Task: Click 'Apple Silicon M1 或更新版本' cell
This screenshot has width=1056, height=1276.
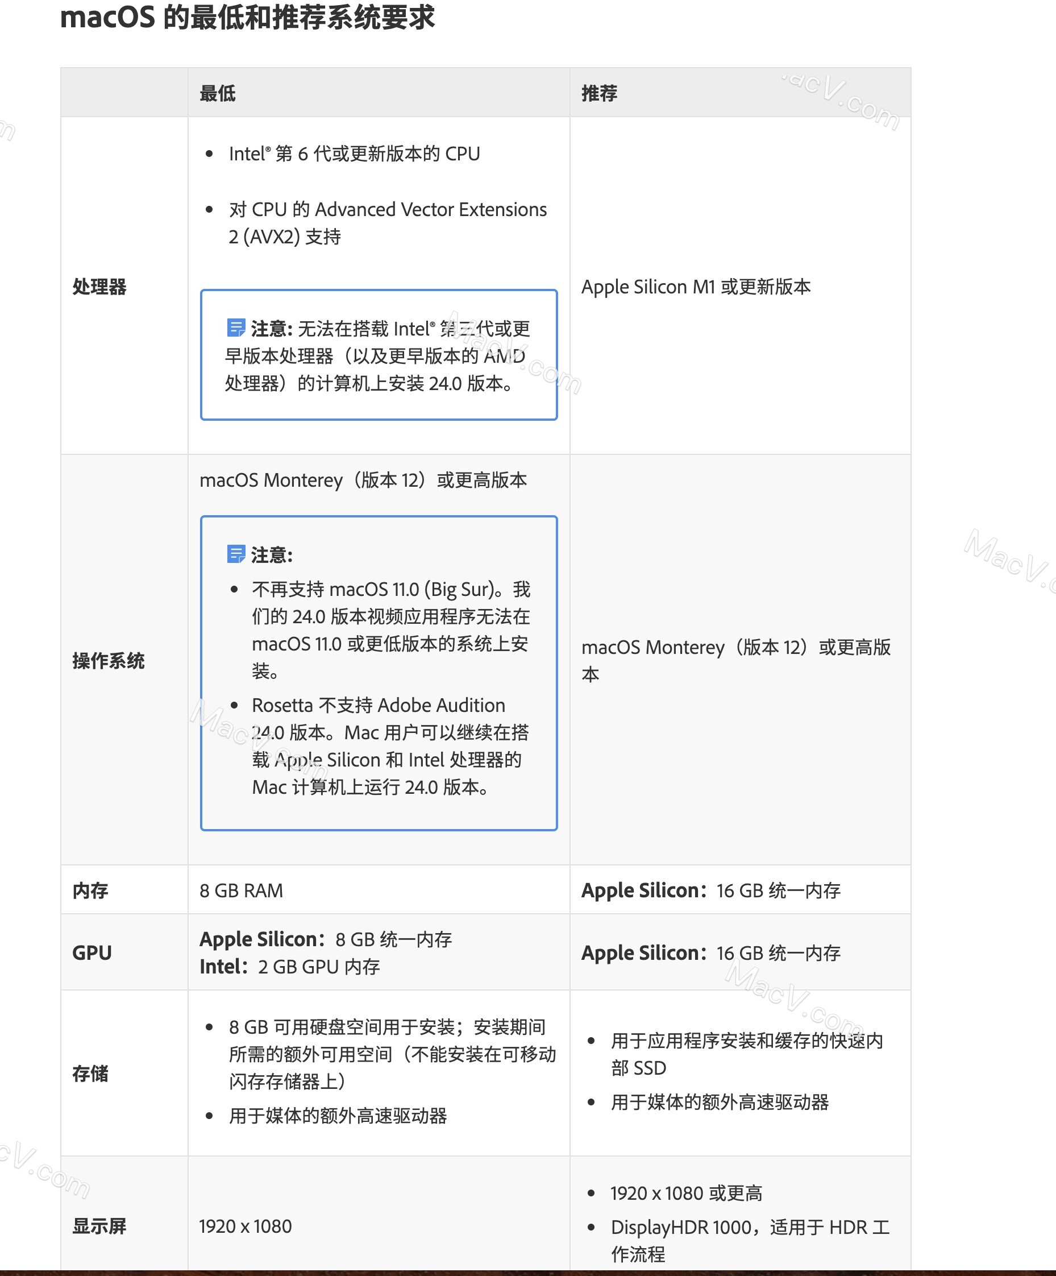Action: pyautogui.click(x=696, y=286)
